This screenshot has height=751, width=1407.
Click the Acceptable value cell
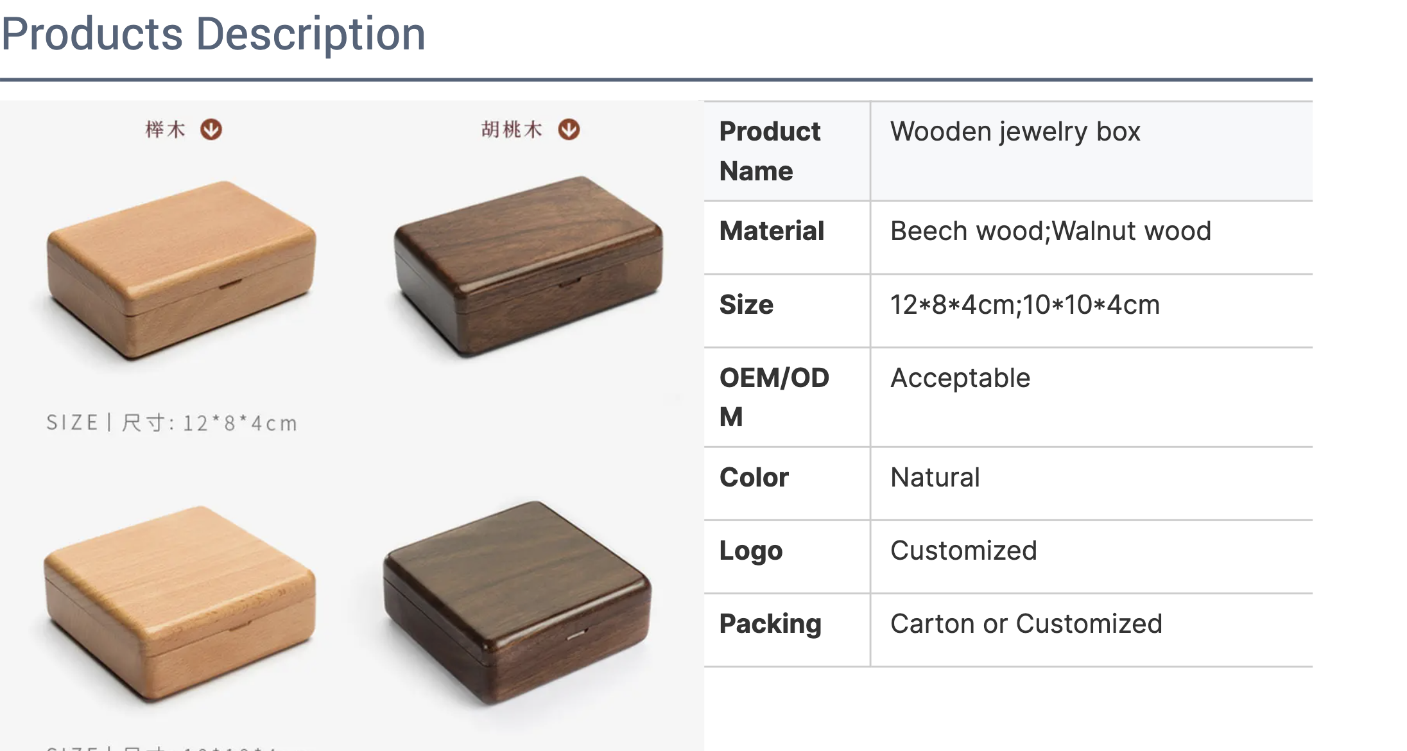(1091, 397)
